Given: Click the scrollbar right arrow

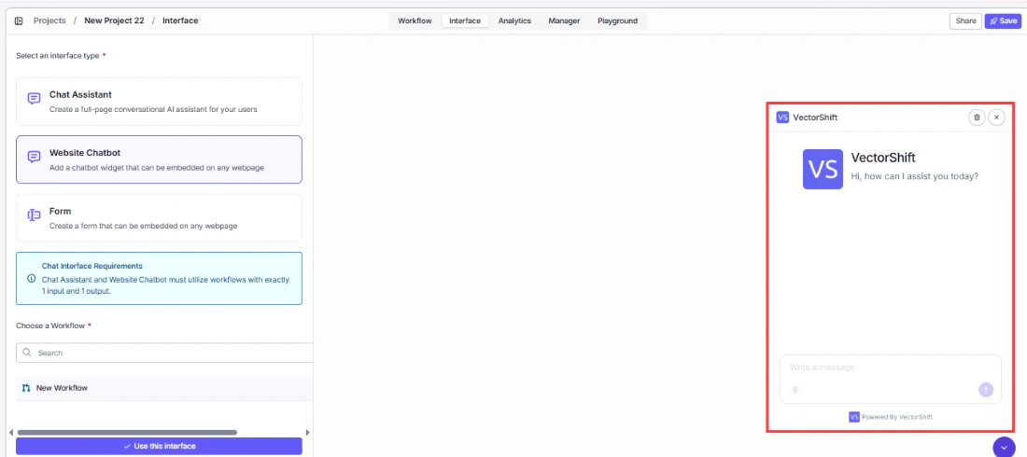Looking at the screenshot, I should click(308, 433).
